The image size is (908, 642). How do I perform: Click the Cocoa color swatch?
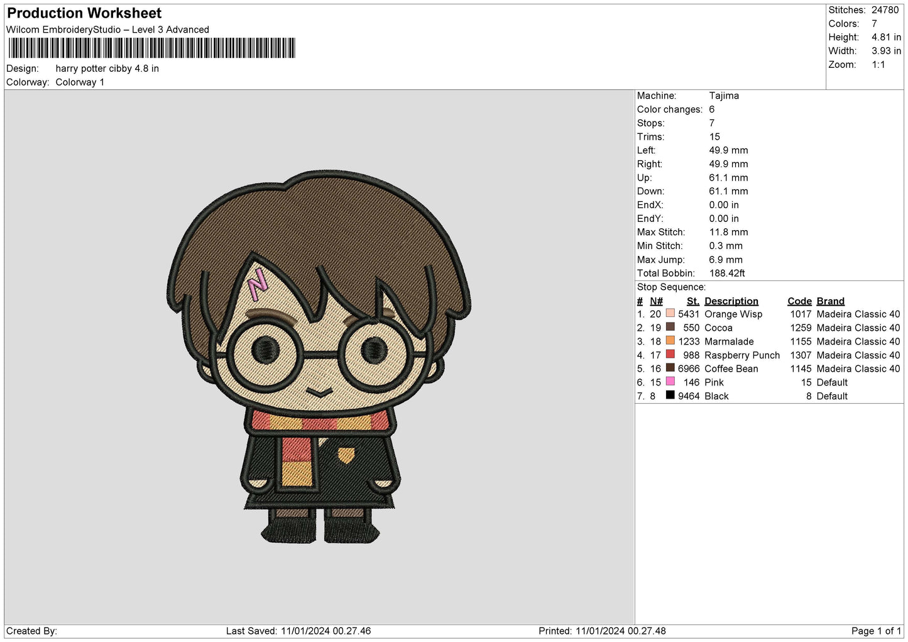670,327
